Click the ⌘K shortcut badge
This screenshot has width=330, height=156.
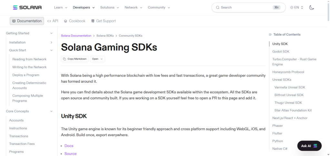point(277,7)
